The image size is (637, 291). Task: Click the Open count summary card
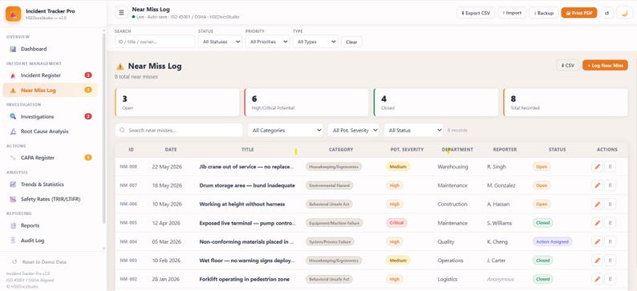[x=177, y=103]
